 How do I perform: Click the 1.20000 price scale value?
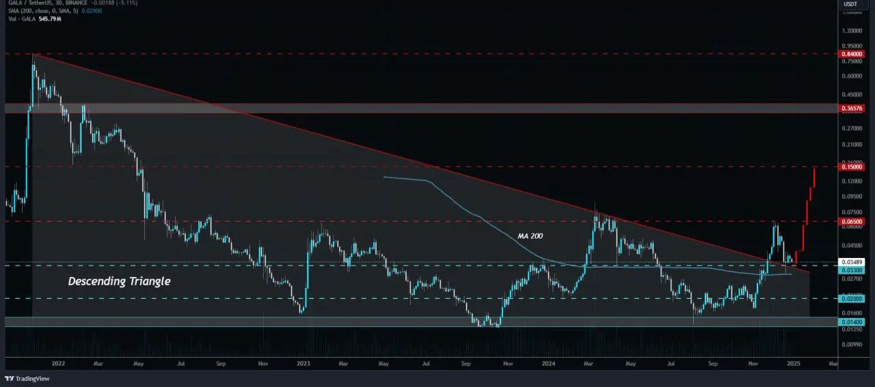click(851, 31)
